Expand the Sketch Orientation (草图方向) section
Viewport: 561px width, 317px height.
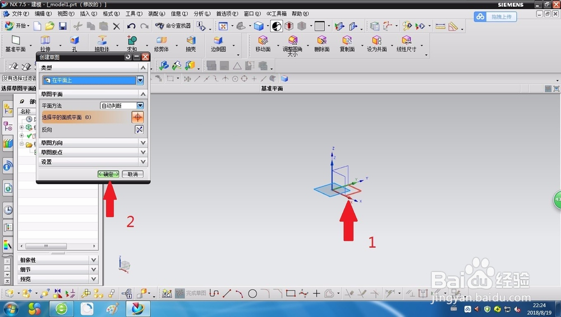[x=142, y=143]
